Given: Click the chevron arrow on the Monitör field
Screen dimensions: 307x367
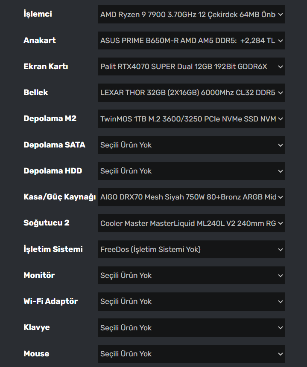Looking at the screenshot, I should [x=280, y=276].
